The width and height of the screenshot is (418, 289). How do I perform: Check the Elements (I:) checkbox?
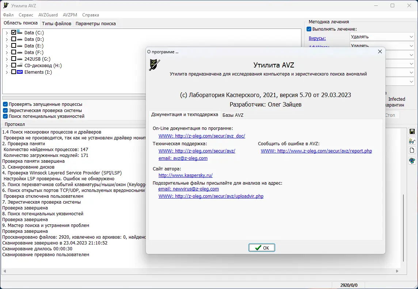[x=14, y=72]
